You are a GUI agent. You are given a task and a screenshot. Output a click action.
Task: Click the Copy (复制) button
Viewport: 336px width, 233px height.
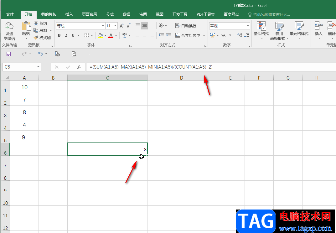[x=40, y=30]
